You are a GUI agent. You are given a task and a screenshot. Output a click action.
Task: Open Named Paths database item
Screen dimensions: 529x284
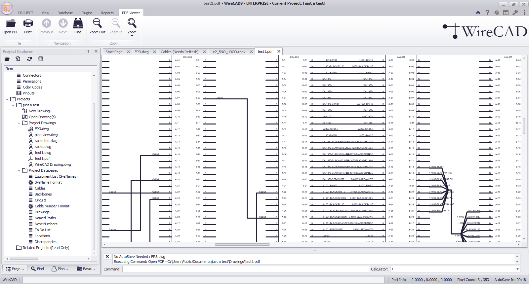click(45, 218)
